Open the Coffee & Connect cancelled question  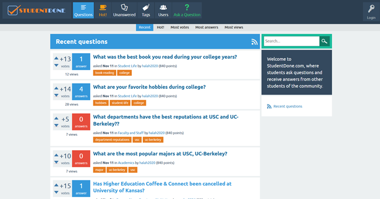[x=162, y=187]
